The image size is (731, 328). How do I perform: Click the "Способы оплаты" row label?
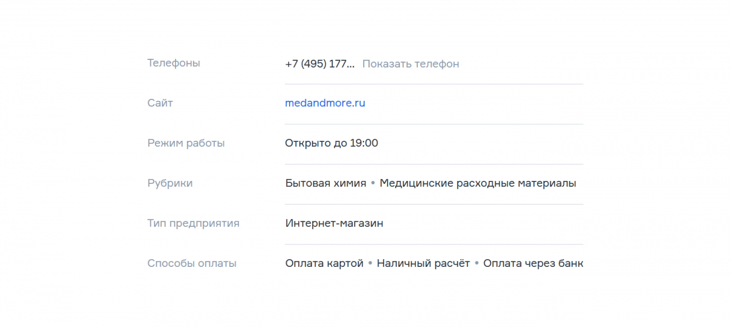[x=192, y=264]
